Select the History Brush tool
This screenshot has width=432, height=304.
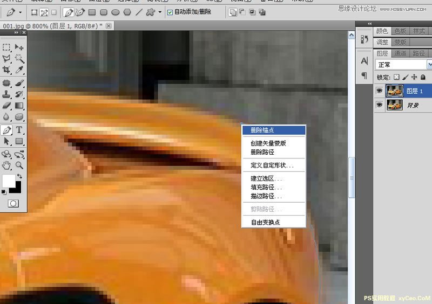(19, 94)
